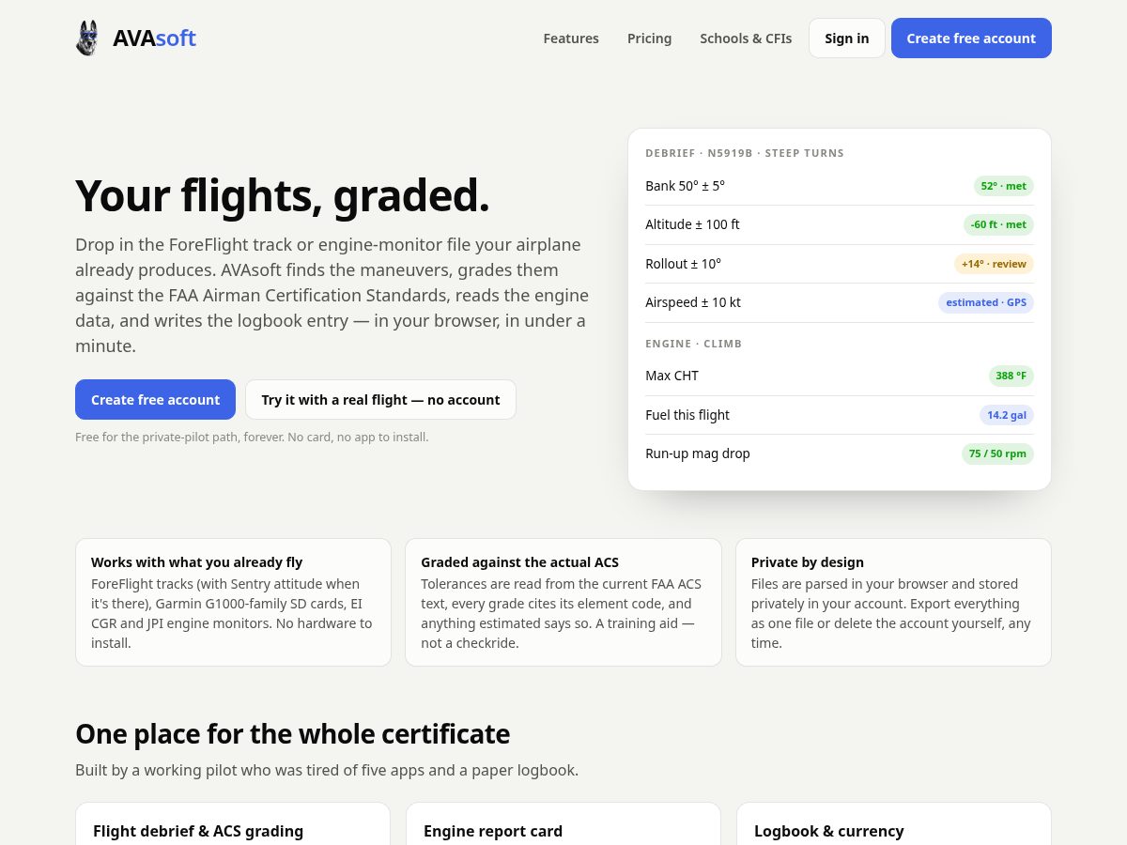Viewport: 1127px width, 845px height.
Task: Click 'Graded against the actual ACS' card title
Action: [520, 562]
